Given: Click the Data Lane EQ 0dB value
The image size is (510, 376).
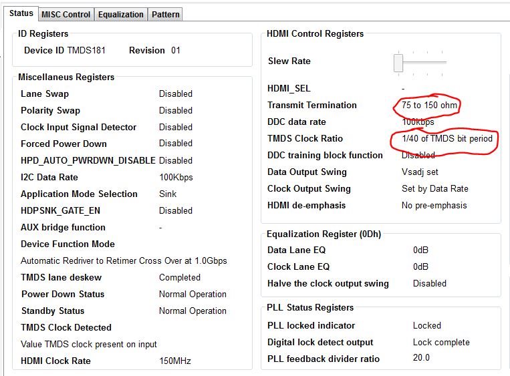Looking at the screenshot, I should point(420,250).
